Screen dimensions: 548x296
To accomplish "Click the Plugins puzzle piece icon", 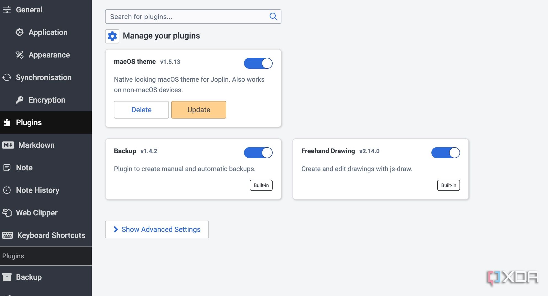I will point(7,122).
